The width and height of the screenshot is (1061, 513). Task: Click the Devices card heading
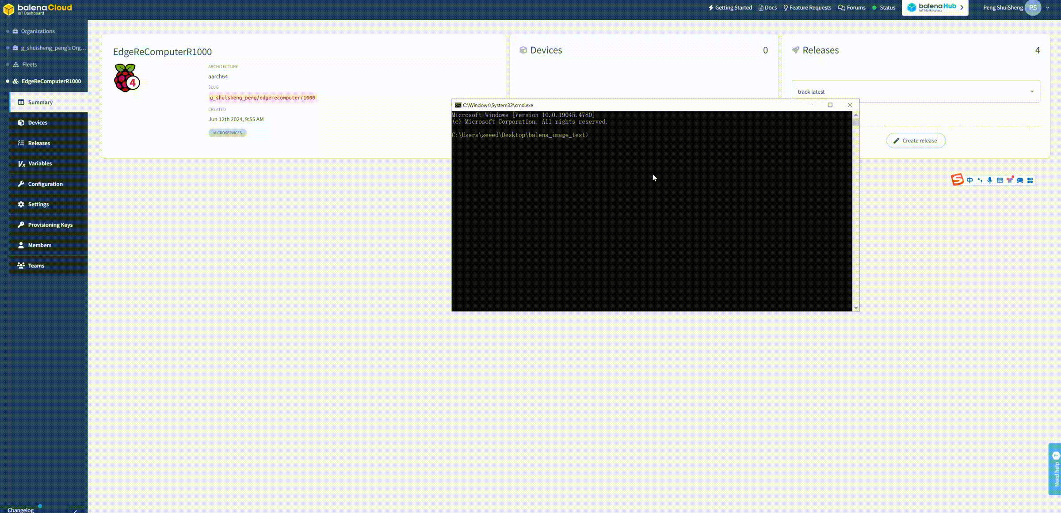(546, 50)
